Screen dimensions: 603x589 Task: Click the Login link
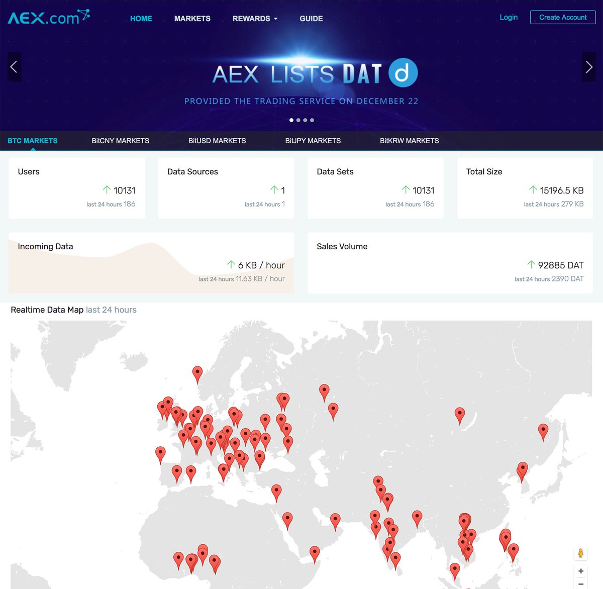pyautogui.click(x=509, y=17)
